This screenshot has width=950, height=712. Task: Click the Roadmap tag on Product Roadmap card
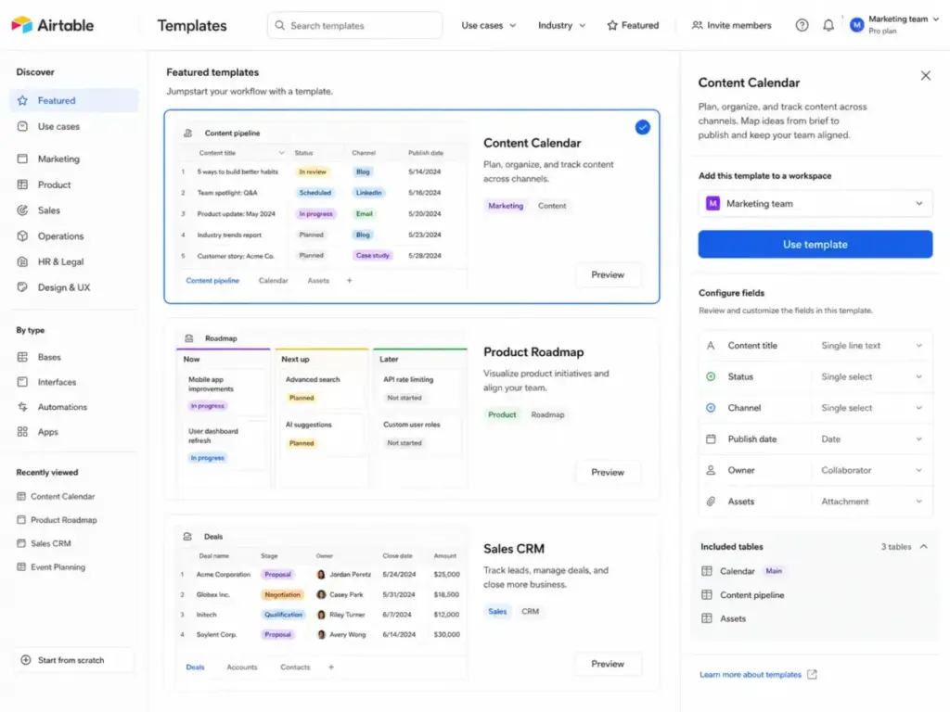(547, 414)
